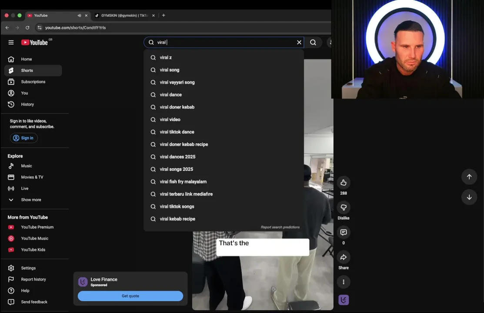Click the search magnifier button

(313, 42)
